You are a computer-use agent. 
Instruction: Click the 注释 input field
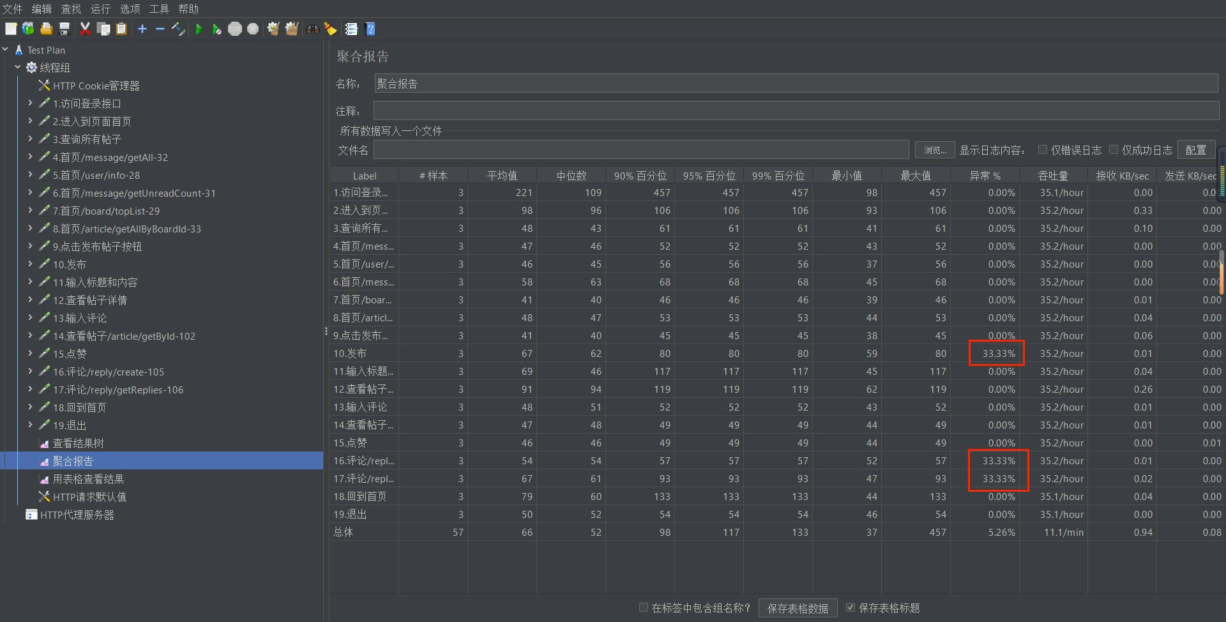coord(796,110)
